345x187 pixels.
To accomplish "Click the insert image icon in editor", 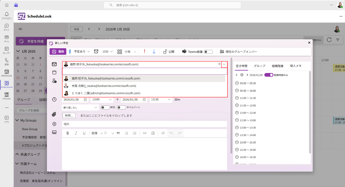I will click(x=153, y=133).
